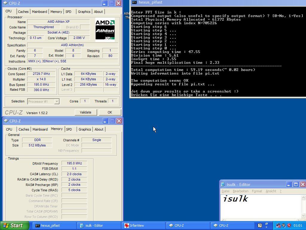Click the Notepad icon in isulk Editor title

tap(223, 184)
